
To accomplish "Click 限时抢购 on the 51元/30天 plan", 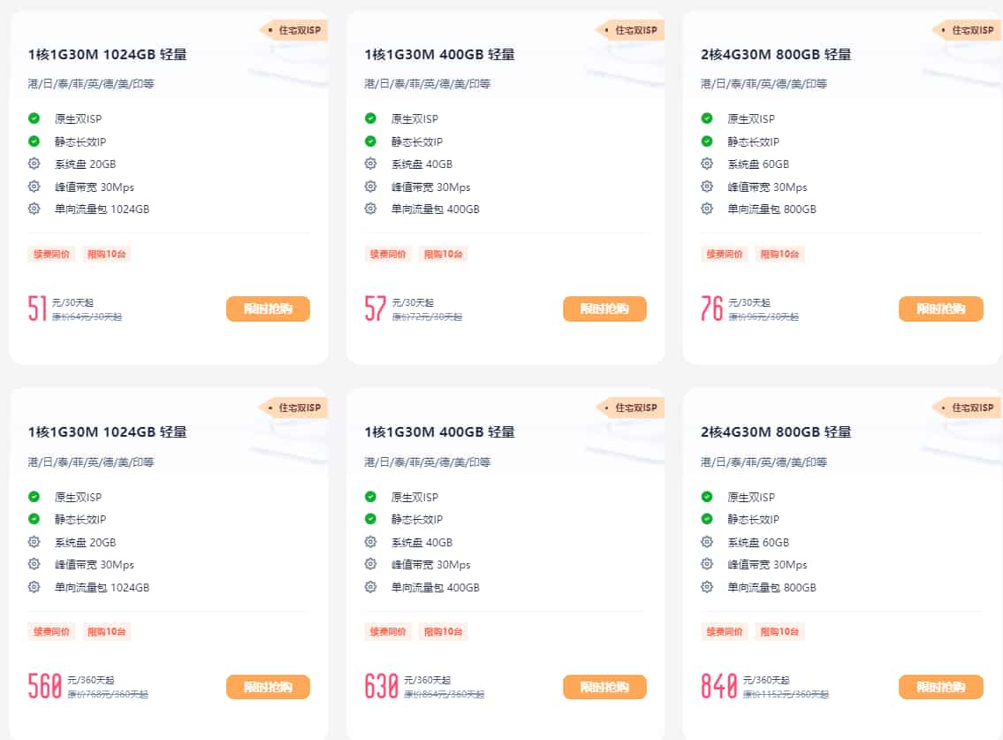I will [x=268, y=309].
